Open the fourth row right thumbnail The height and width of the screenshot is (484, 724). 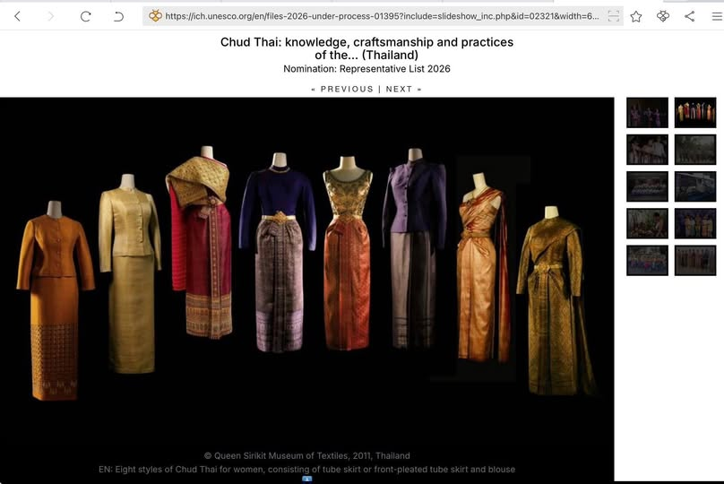695,223
